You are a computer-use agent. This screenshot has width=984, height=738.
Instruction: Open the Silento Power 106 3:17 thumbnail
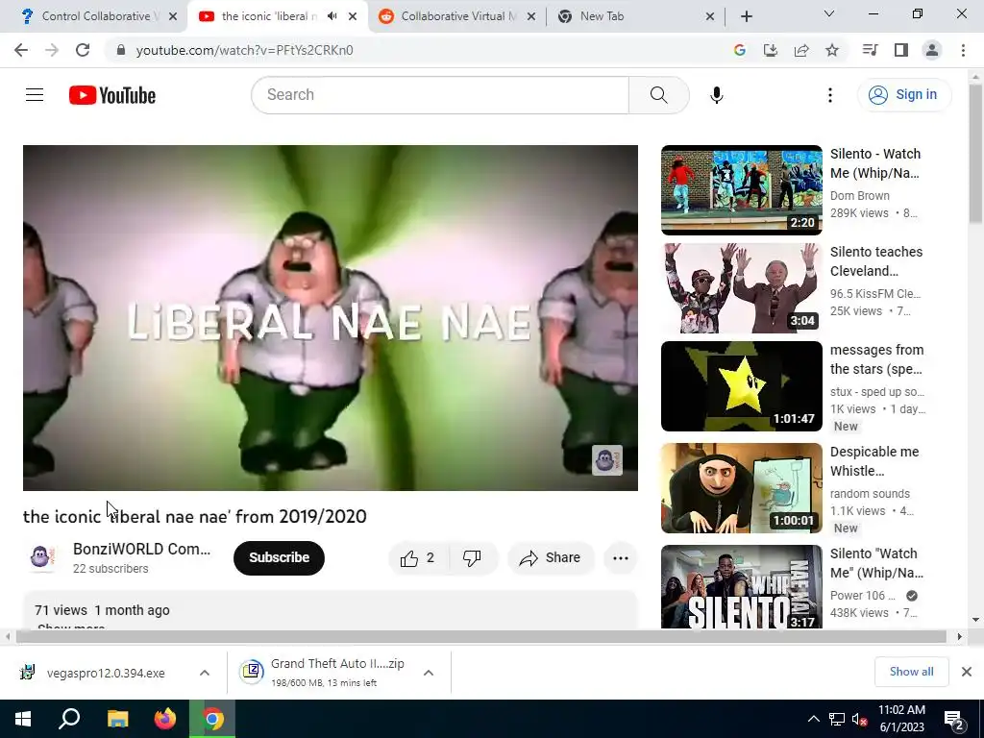(x=741, y=587)
